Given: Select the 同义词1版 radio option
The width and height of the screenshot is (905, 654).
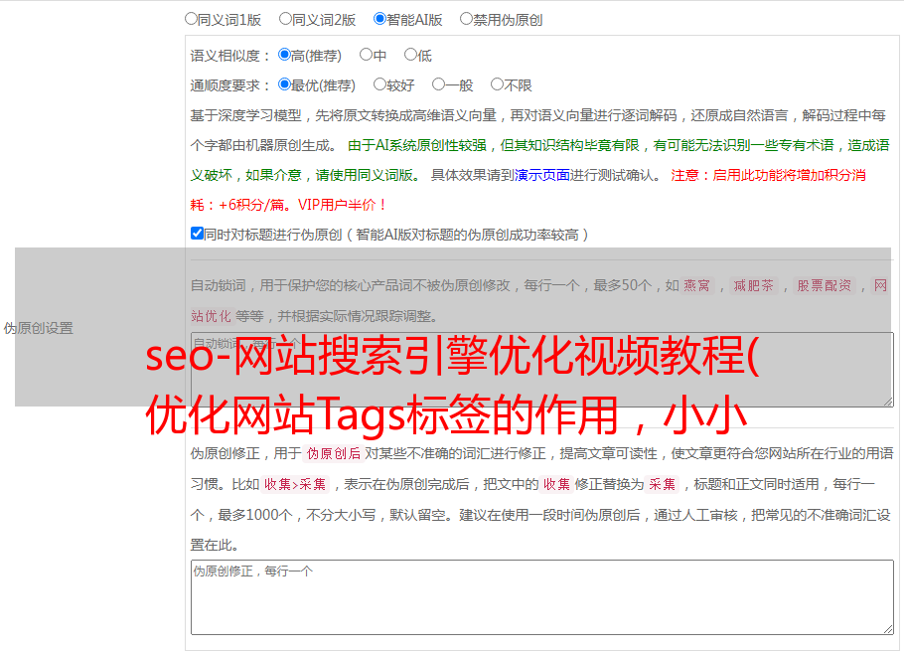Looking at the screenshot, I should [191, 19].
